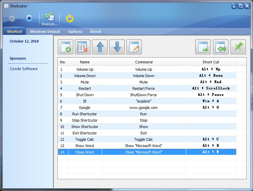Click the Alt + ScrollLock shortcut cell
The image size is (253, 191).
click(x=211, y=88)
